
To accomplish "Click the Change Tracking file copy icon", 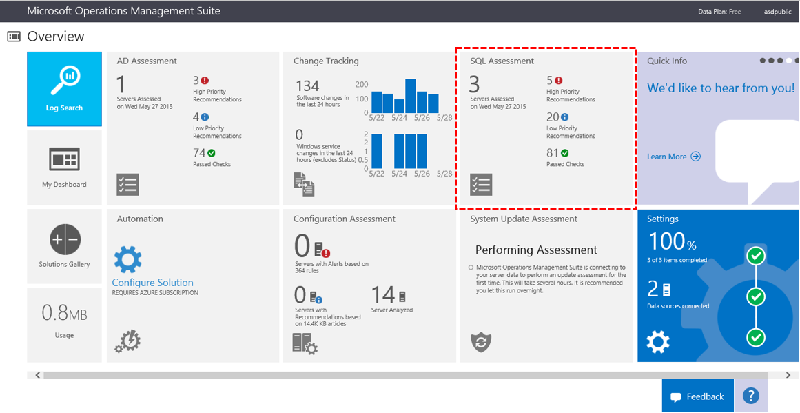I will 305,185.
